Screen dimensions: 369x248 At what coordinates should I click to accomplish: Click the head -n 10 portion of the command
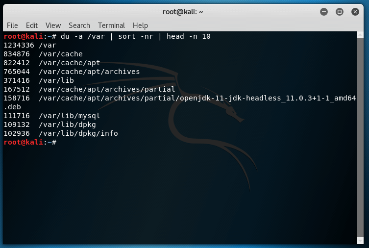pos(189,36)
